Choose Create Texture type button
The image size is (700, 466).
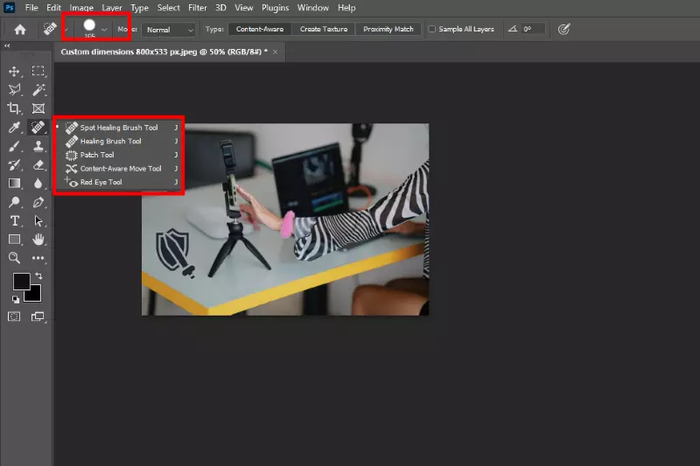point(324,29)
